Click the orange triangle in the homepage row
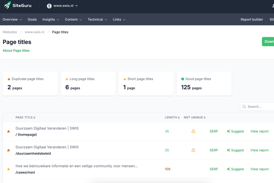274x183 pixels. point(9,131)
